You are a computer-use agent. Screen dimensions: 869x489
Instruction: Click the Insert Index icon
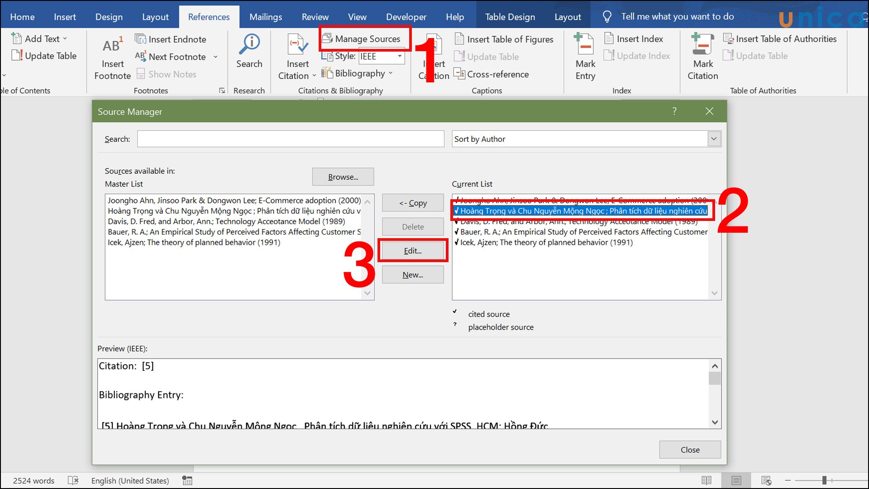click(x=635, y=39)
